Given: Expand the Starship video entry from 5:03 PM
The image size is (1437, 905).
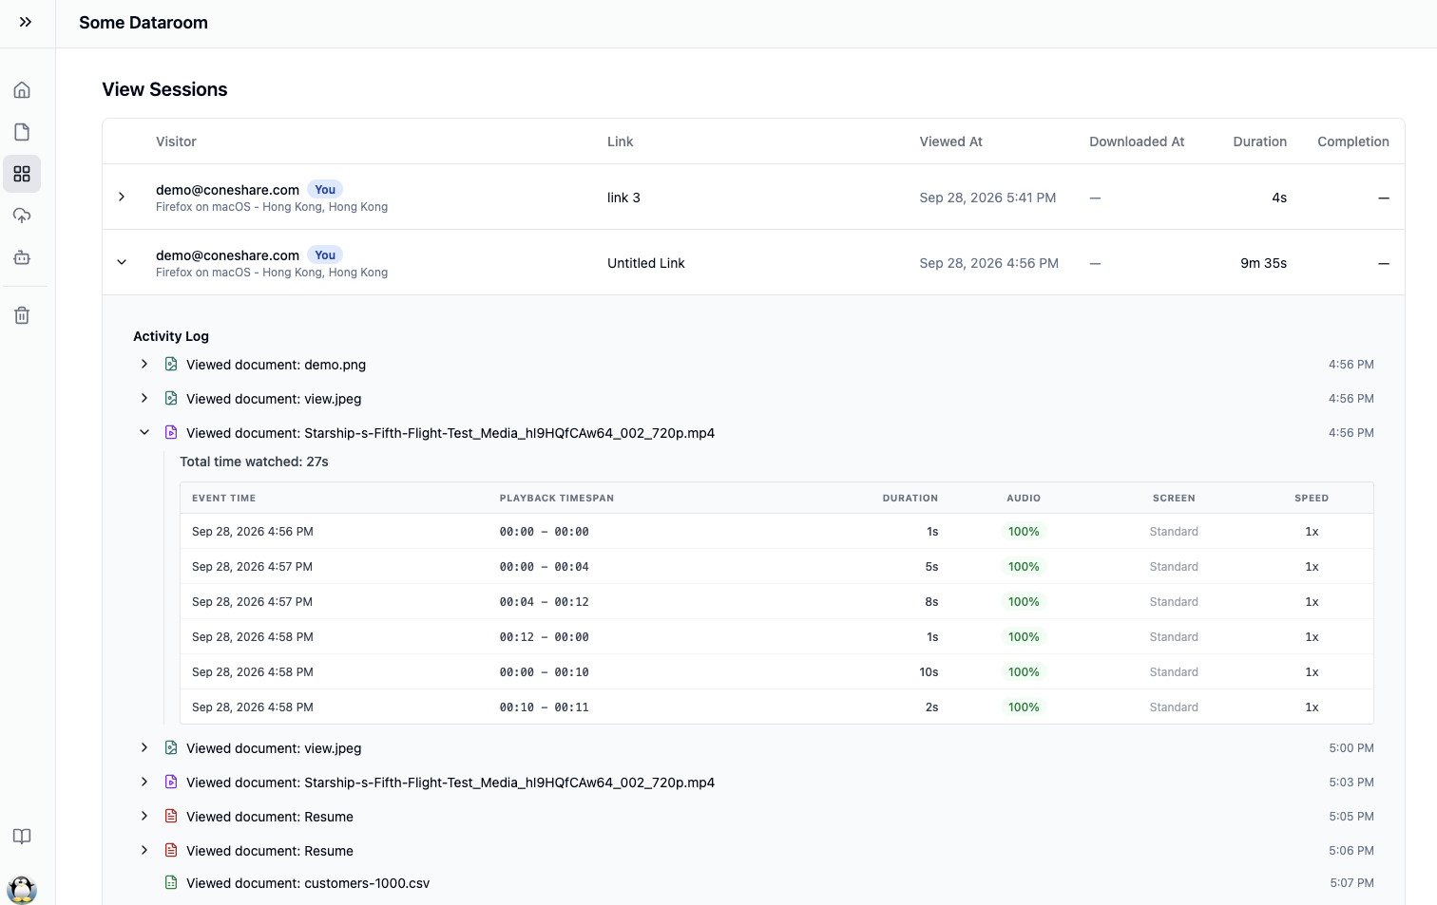Looking at the screenshot, I should (144, 782).
